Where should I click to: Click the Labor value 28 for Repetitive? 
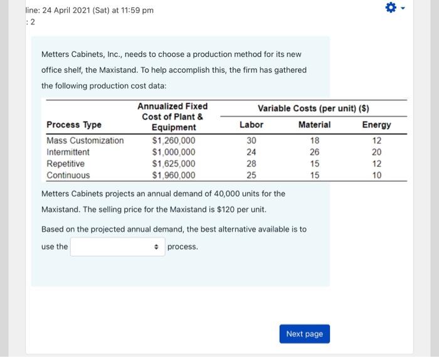pyautogui.click(x=251, y=164)
